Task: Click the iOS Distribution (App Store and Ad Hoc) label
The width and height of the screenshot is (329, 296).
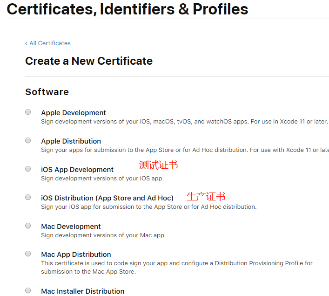Action: (107, 198)
